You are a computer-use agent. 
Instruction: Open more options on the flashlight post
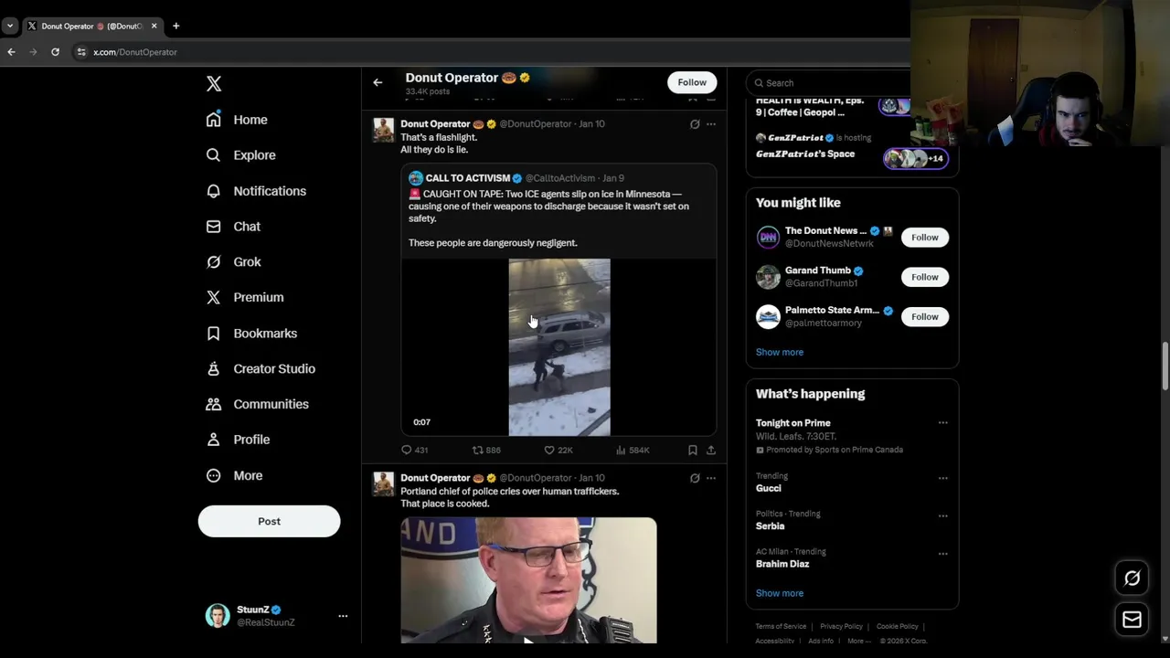point(711,124)
